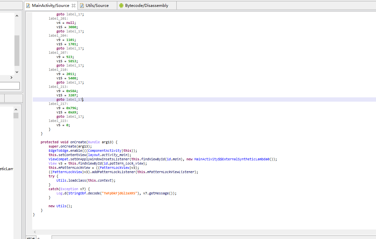
Task: Click the label_213: line
Action: pos(58,87)
